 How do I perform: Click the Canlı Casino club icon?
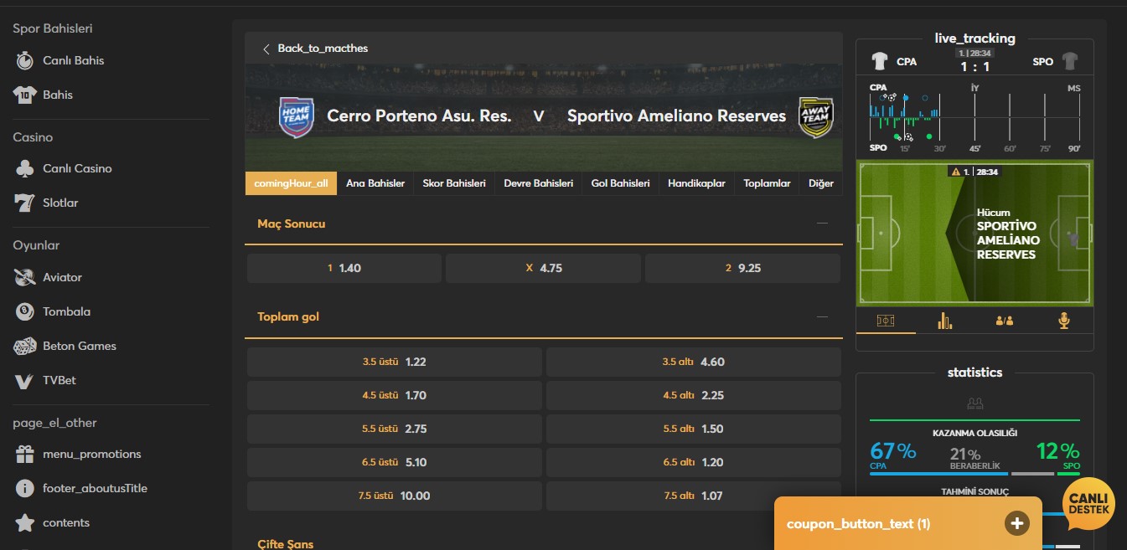tap(25, 168)
